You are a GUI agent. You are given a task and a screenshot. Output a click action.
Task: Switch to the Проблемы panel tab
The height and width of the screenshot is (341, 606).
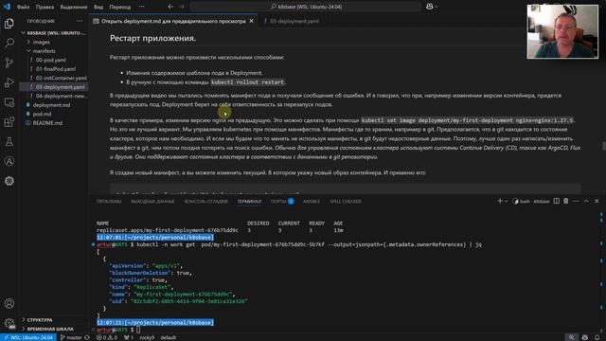click(109, 202)
